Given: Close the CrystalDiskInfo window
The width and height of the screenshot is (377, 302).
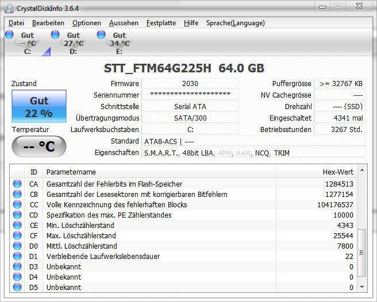Looking at the screenshot, I should point(360,6).
